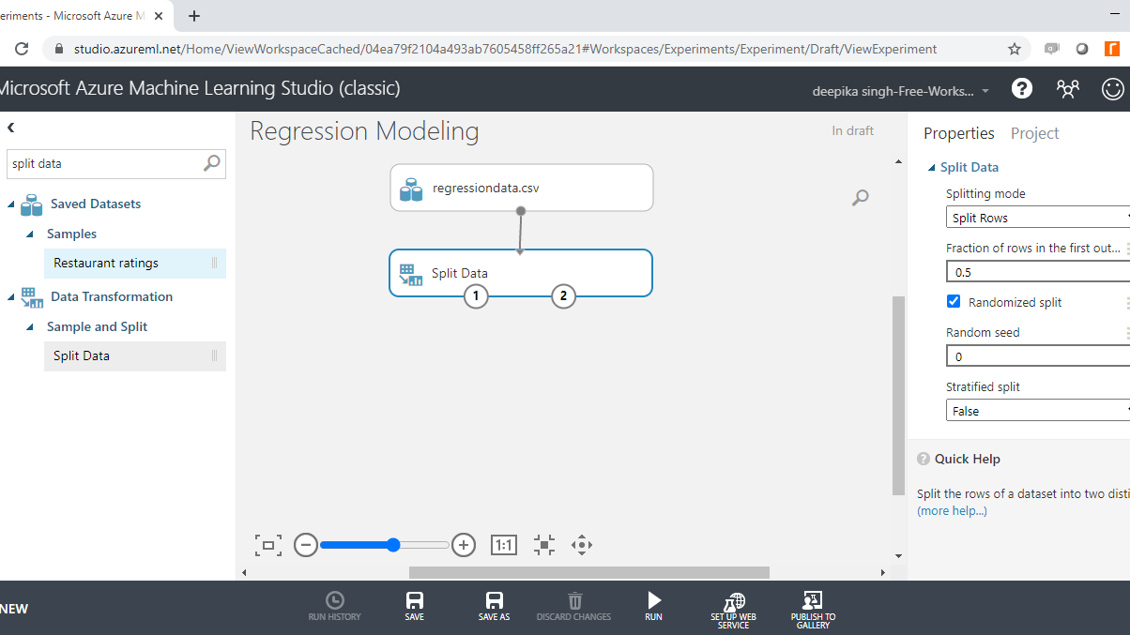
Task: Click the Regression Modeling experiment title
Action: (x=364, y=131)
